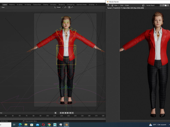Open the weather widget on taskbar
The height and width of the screenshot is (127, 170).
coord(158,125)
